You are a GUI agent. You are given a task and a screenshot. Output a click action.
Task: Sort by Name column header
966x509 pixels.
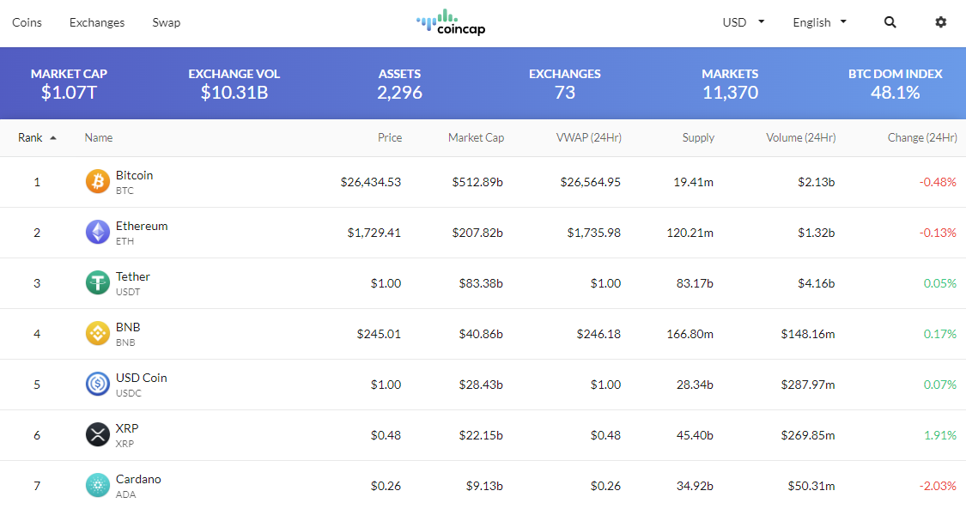coord(99,137)
